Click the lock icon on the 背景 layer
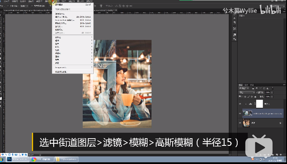The width and height of the screenshot is (287, 164). tap(280, 123)
